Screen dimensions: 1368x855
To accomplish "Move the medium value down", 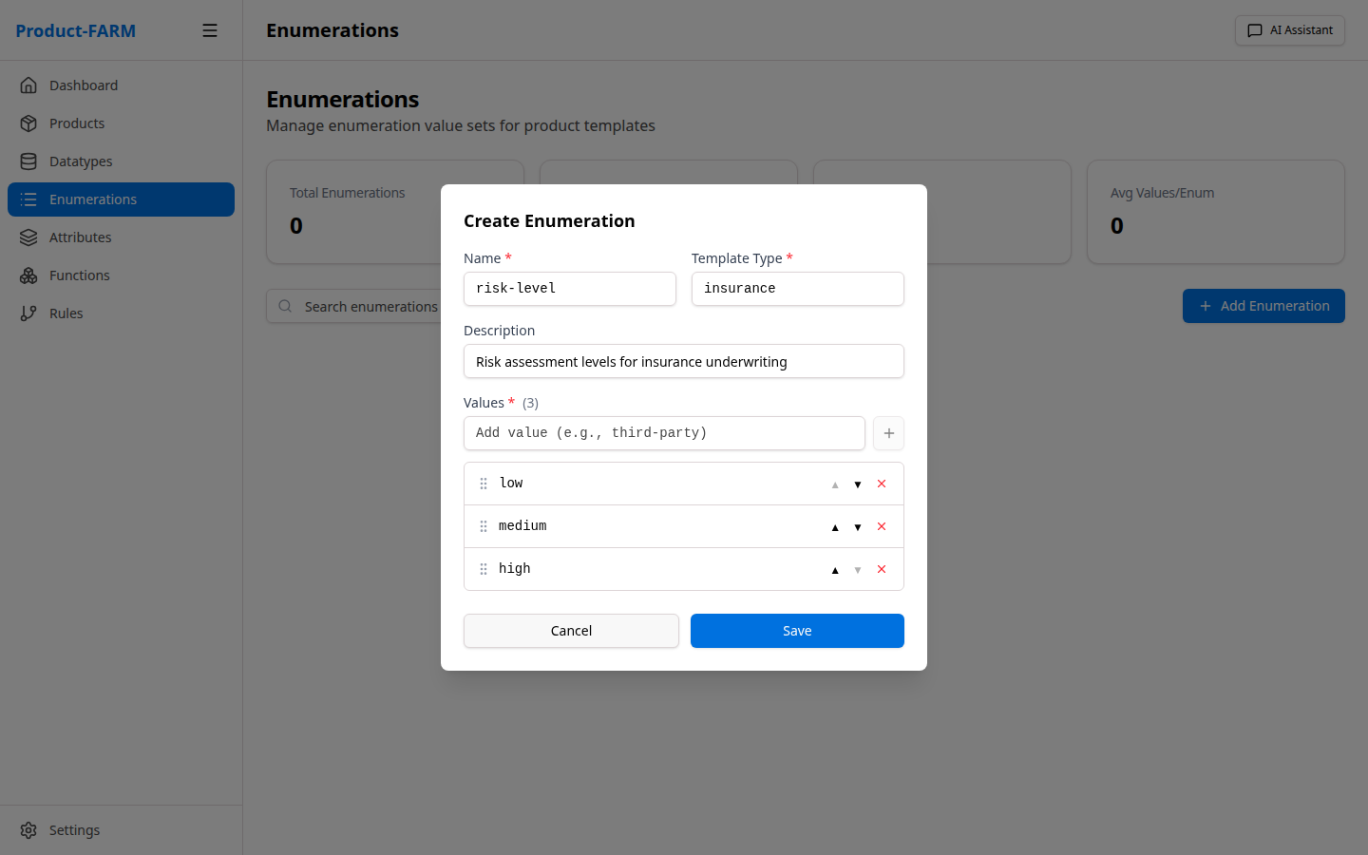I will pos(858,526).
